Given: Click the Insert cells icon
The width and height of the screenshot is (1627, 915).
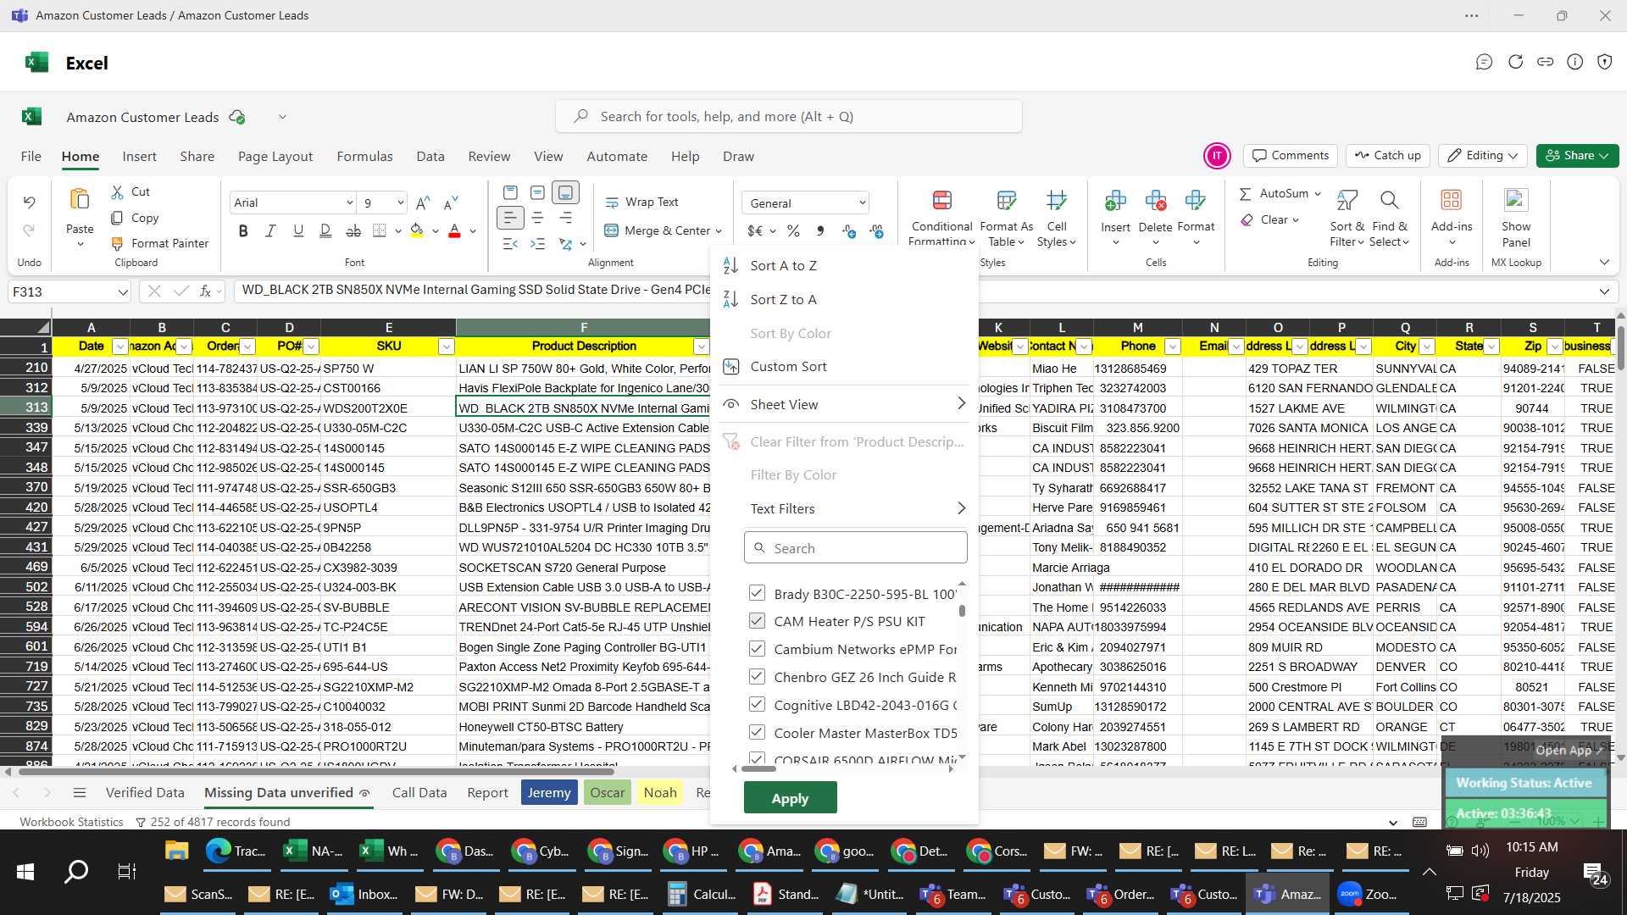Looking at the screenshot, I should pyautogui.click(x=1115, y=201).
